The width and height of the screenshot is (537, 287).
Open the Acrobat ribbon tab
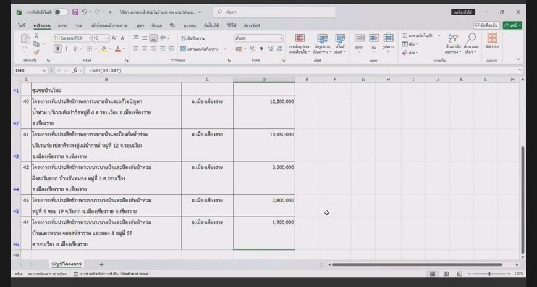point(252,26)
